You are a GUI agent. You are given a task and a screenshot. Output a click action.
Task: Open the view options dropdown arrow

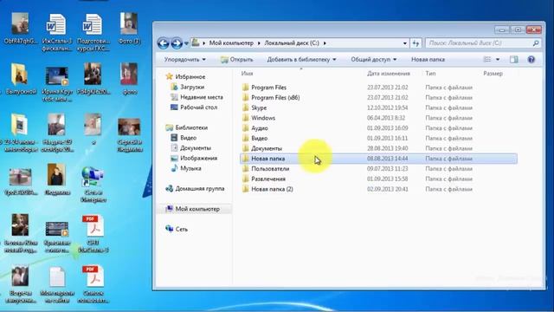point(498,60)
